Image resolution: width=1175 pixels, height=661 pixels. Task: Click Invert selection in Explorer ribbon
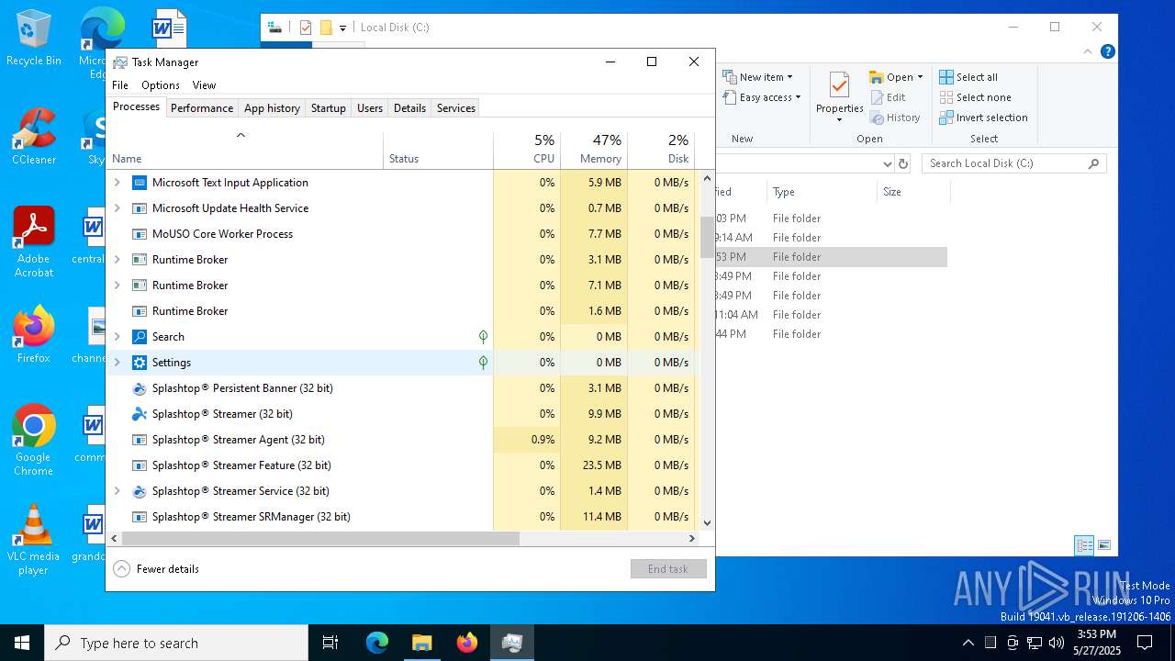(983, 118)
